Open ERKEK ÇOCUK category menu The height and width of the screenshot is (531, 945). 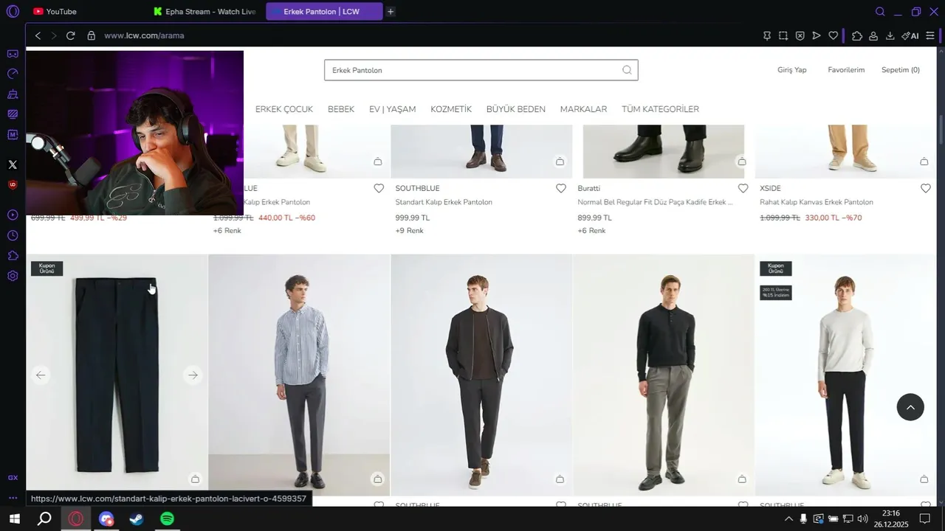pos(284,109)
